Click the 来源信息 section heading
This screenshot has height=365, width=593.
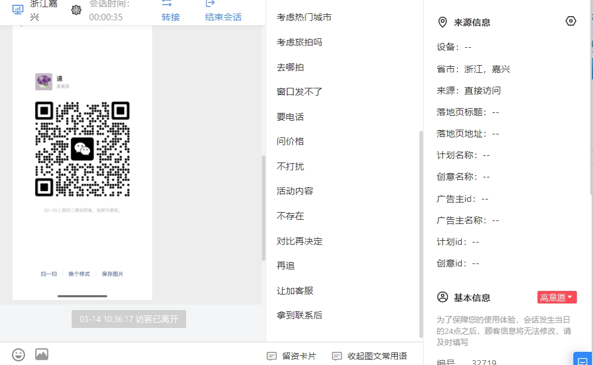coord(472,23)
